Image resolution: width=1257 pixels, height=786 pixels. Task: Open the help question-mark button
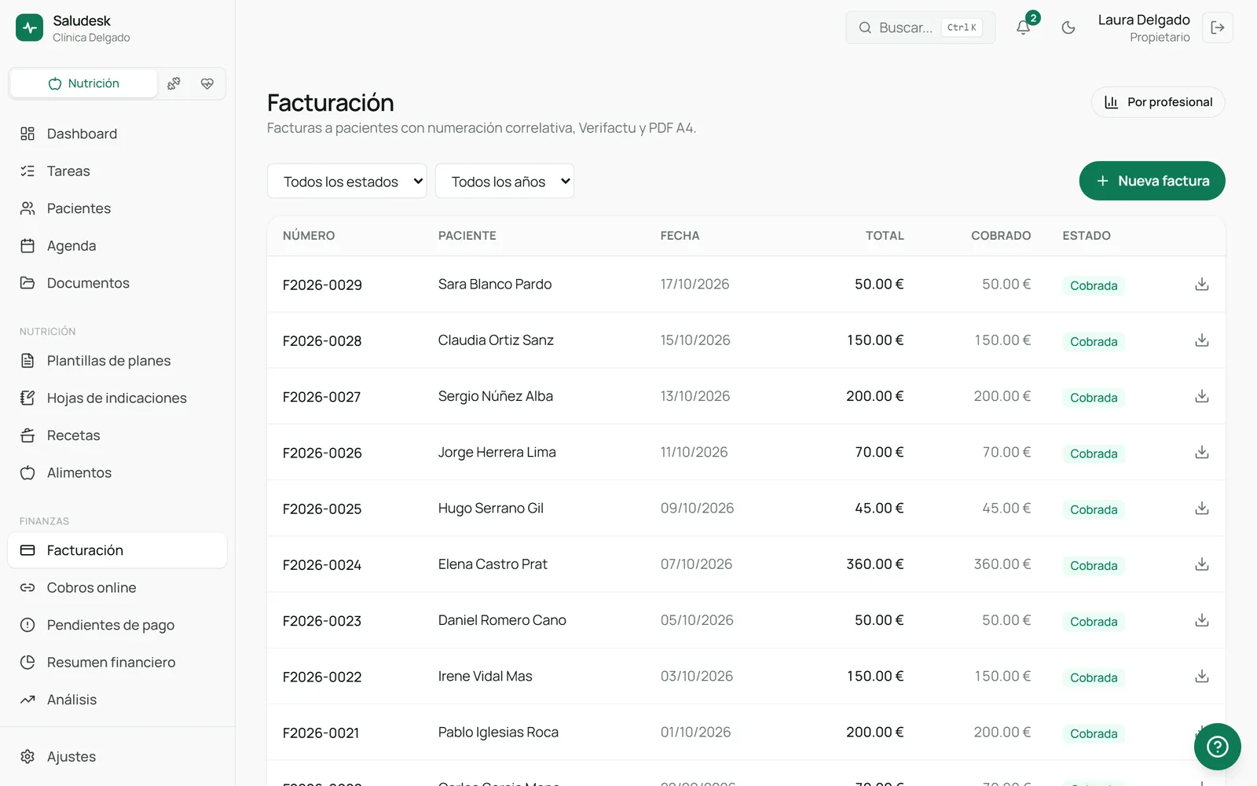[1217, 746]
